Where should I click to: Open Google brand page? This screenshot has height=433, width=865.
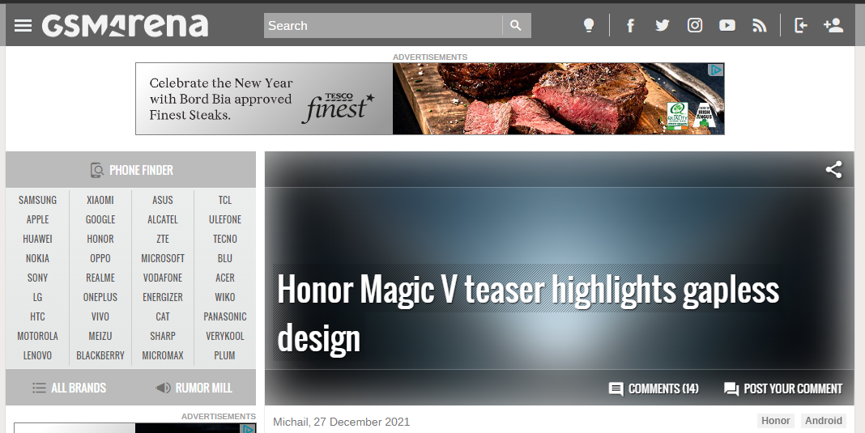100,219
